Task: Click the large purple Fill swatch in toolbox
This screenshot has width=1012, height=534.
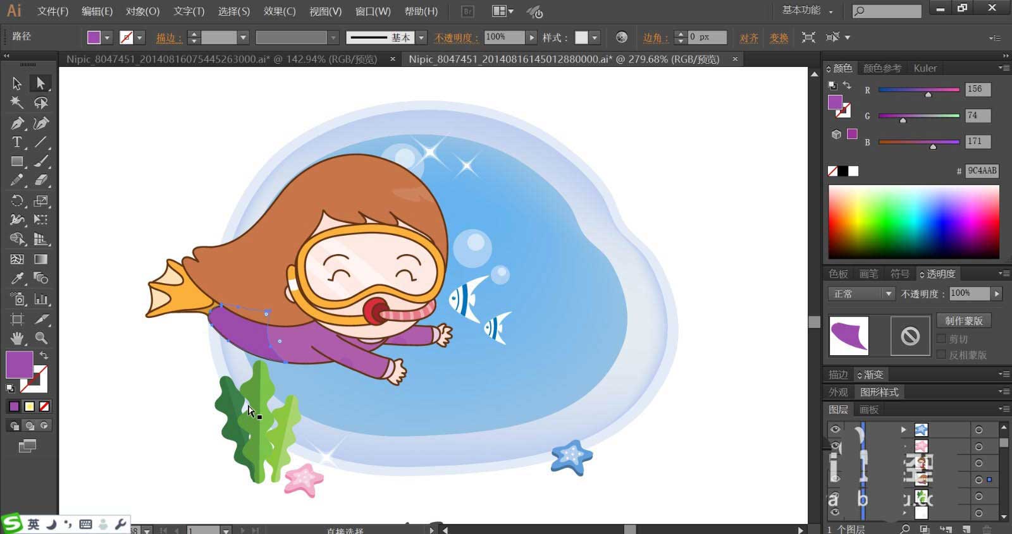Action: [19, 365]
